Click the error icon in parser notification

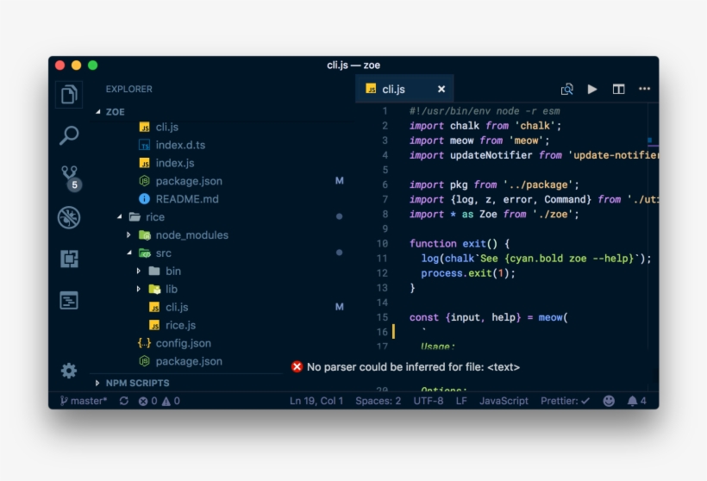297,367
